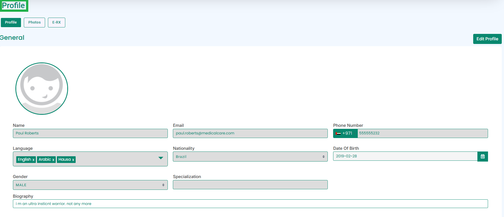Click the Profile page title
The image size is (504, 217).
(x=13, y=5)
